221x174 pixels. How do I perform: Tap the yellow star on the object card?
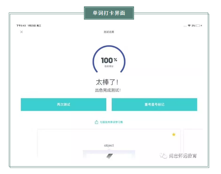pos(174,134)
